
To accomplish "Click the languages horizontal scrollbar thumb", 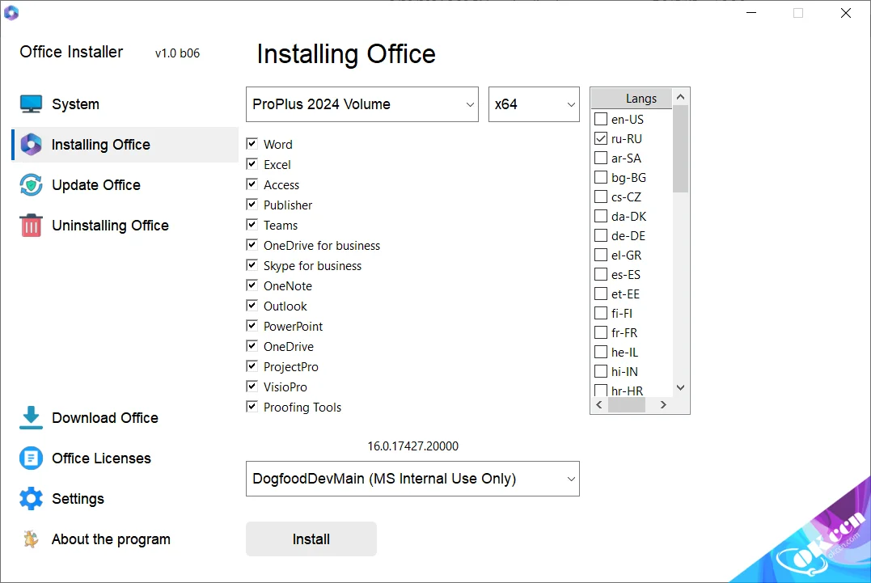I will 627,405.
